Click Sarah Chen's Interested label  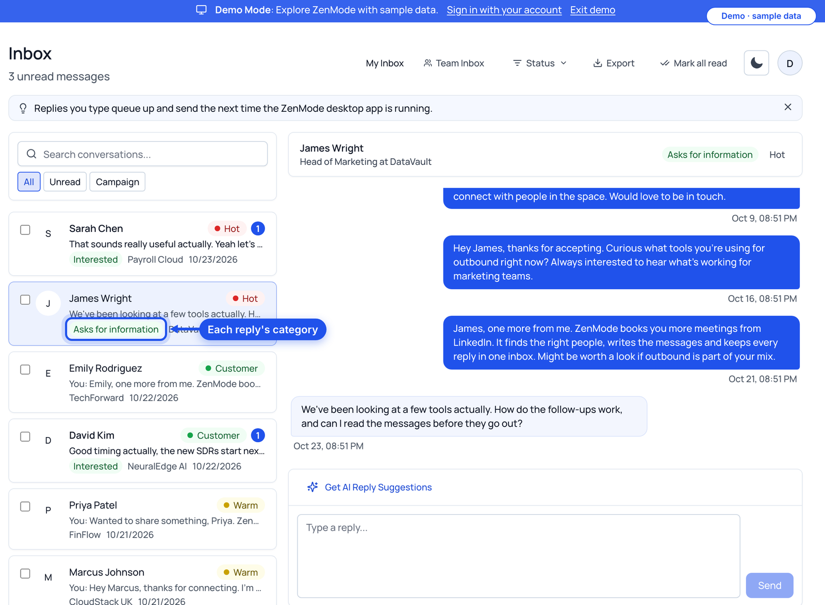tap(95, 259)
